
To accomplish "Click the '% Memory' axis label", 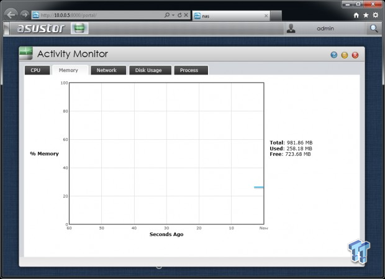I will pos(45,153).
